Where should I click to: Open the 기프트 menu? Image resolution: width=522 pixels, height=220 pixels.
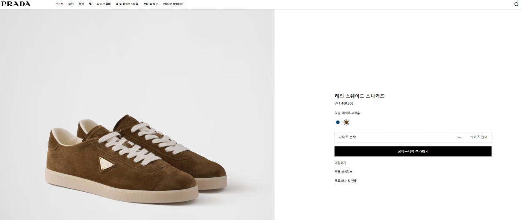59,4
